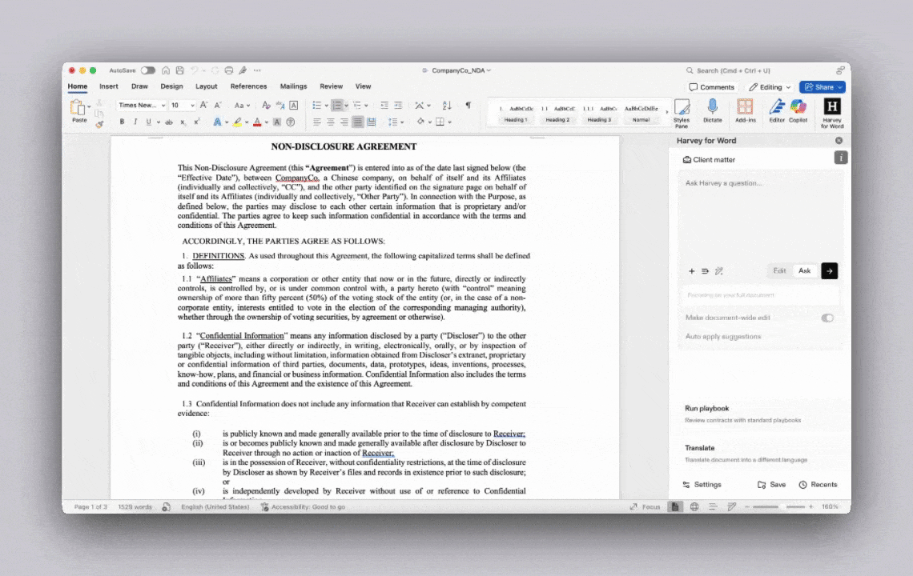The width and height of the screenshot is (913, 576).
Task: Switch Harvey mode to Edit
Action: click(x=779, y=270)
